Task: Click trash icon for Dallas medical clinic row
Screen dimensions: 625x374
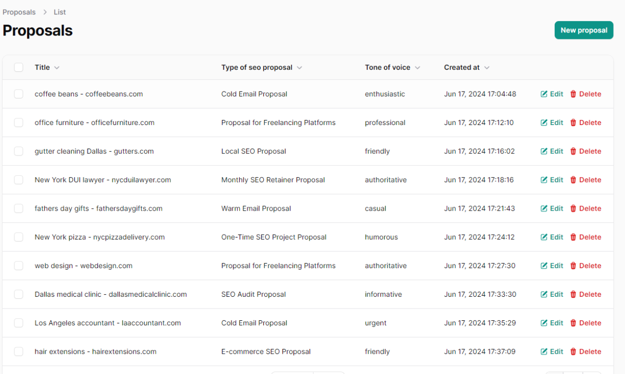Action: click(x=573, y=294)
